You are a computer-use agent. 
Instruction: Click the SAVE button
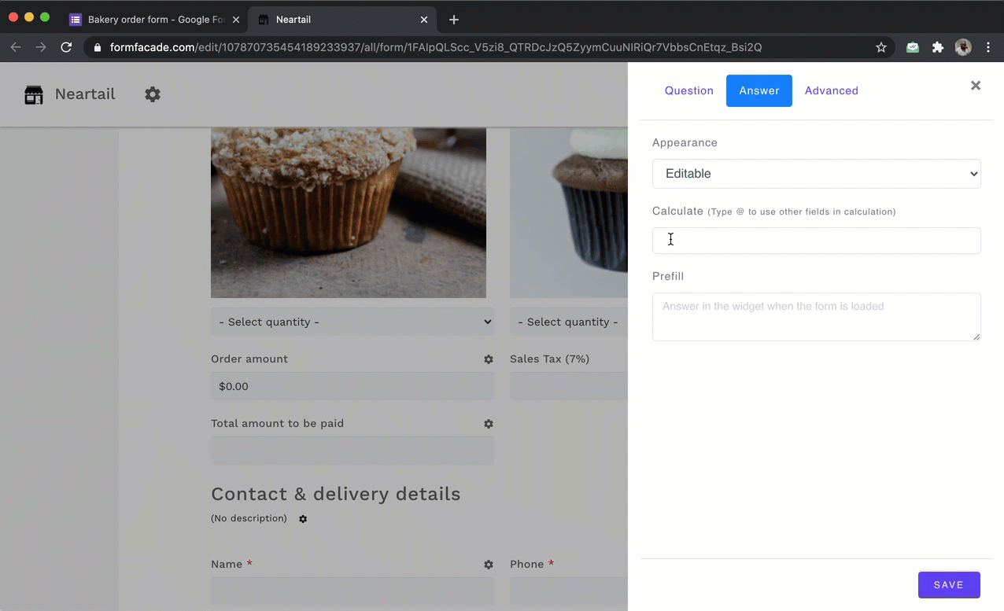pos(949,585)
